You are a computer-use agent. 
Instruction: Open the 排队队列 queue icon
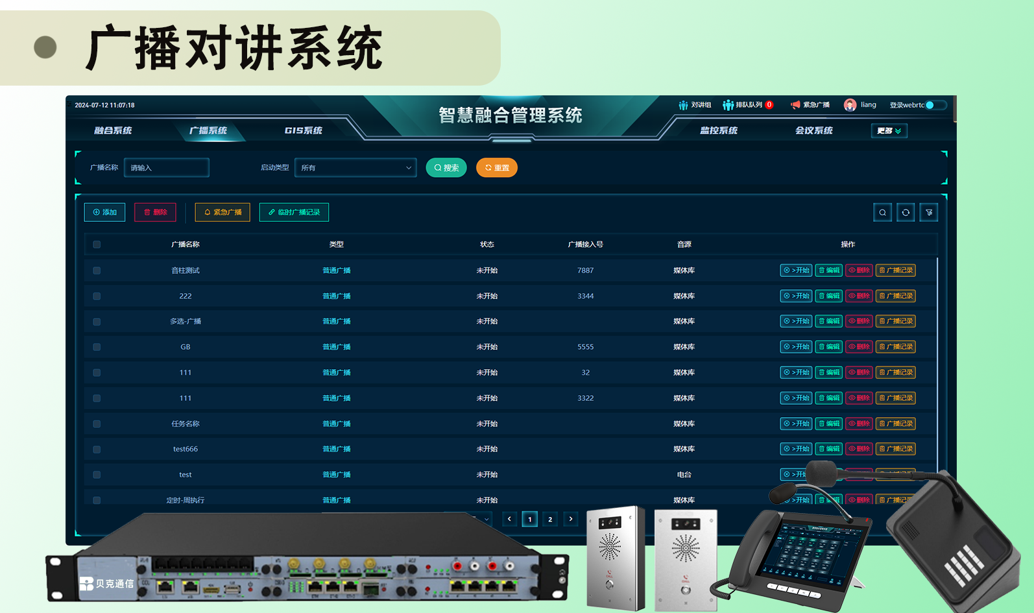click(728, 105)
